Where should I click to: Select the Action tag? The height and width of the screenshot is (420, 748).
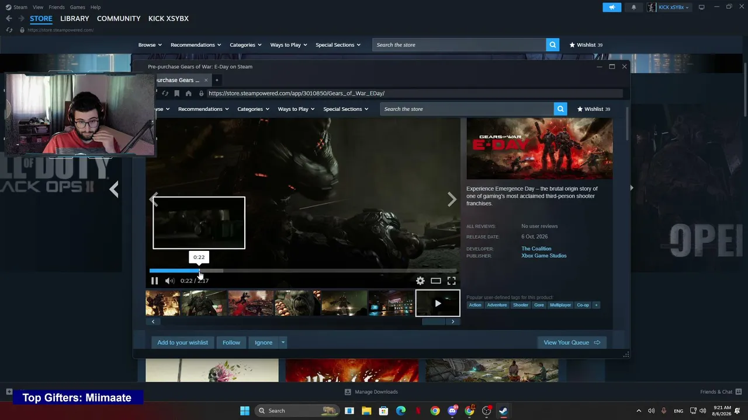[475, 305]
